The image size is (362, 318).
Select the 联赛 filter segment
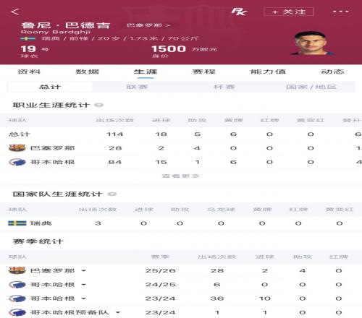(x=137, y=87)
